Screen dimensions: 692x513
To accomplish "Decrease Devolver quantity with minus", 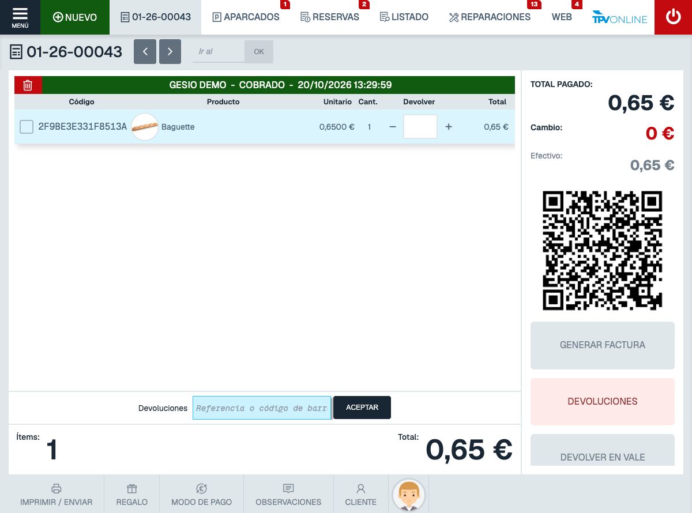I will click(x=393, y=127).
